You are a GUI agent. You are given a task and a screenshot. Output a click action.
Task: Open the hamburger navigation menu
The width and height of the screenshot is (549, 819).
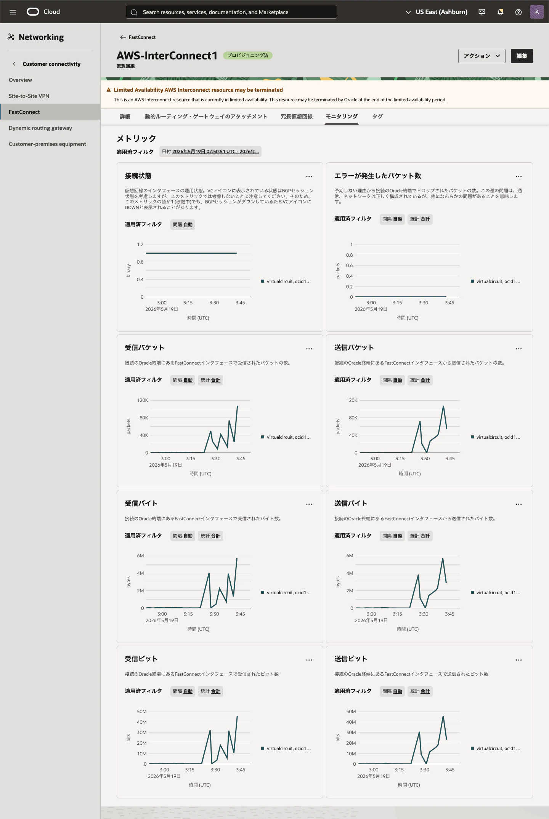coord(13,12)
